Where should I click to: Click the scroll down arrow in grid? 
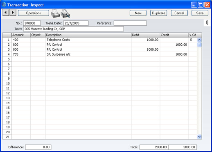click(199, 136)
